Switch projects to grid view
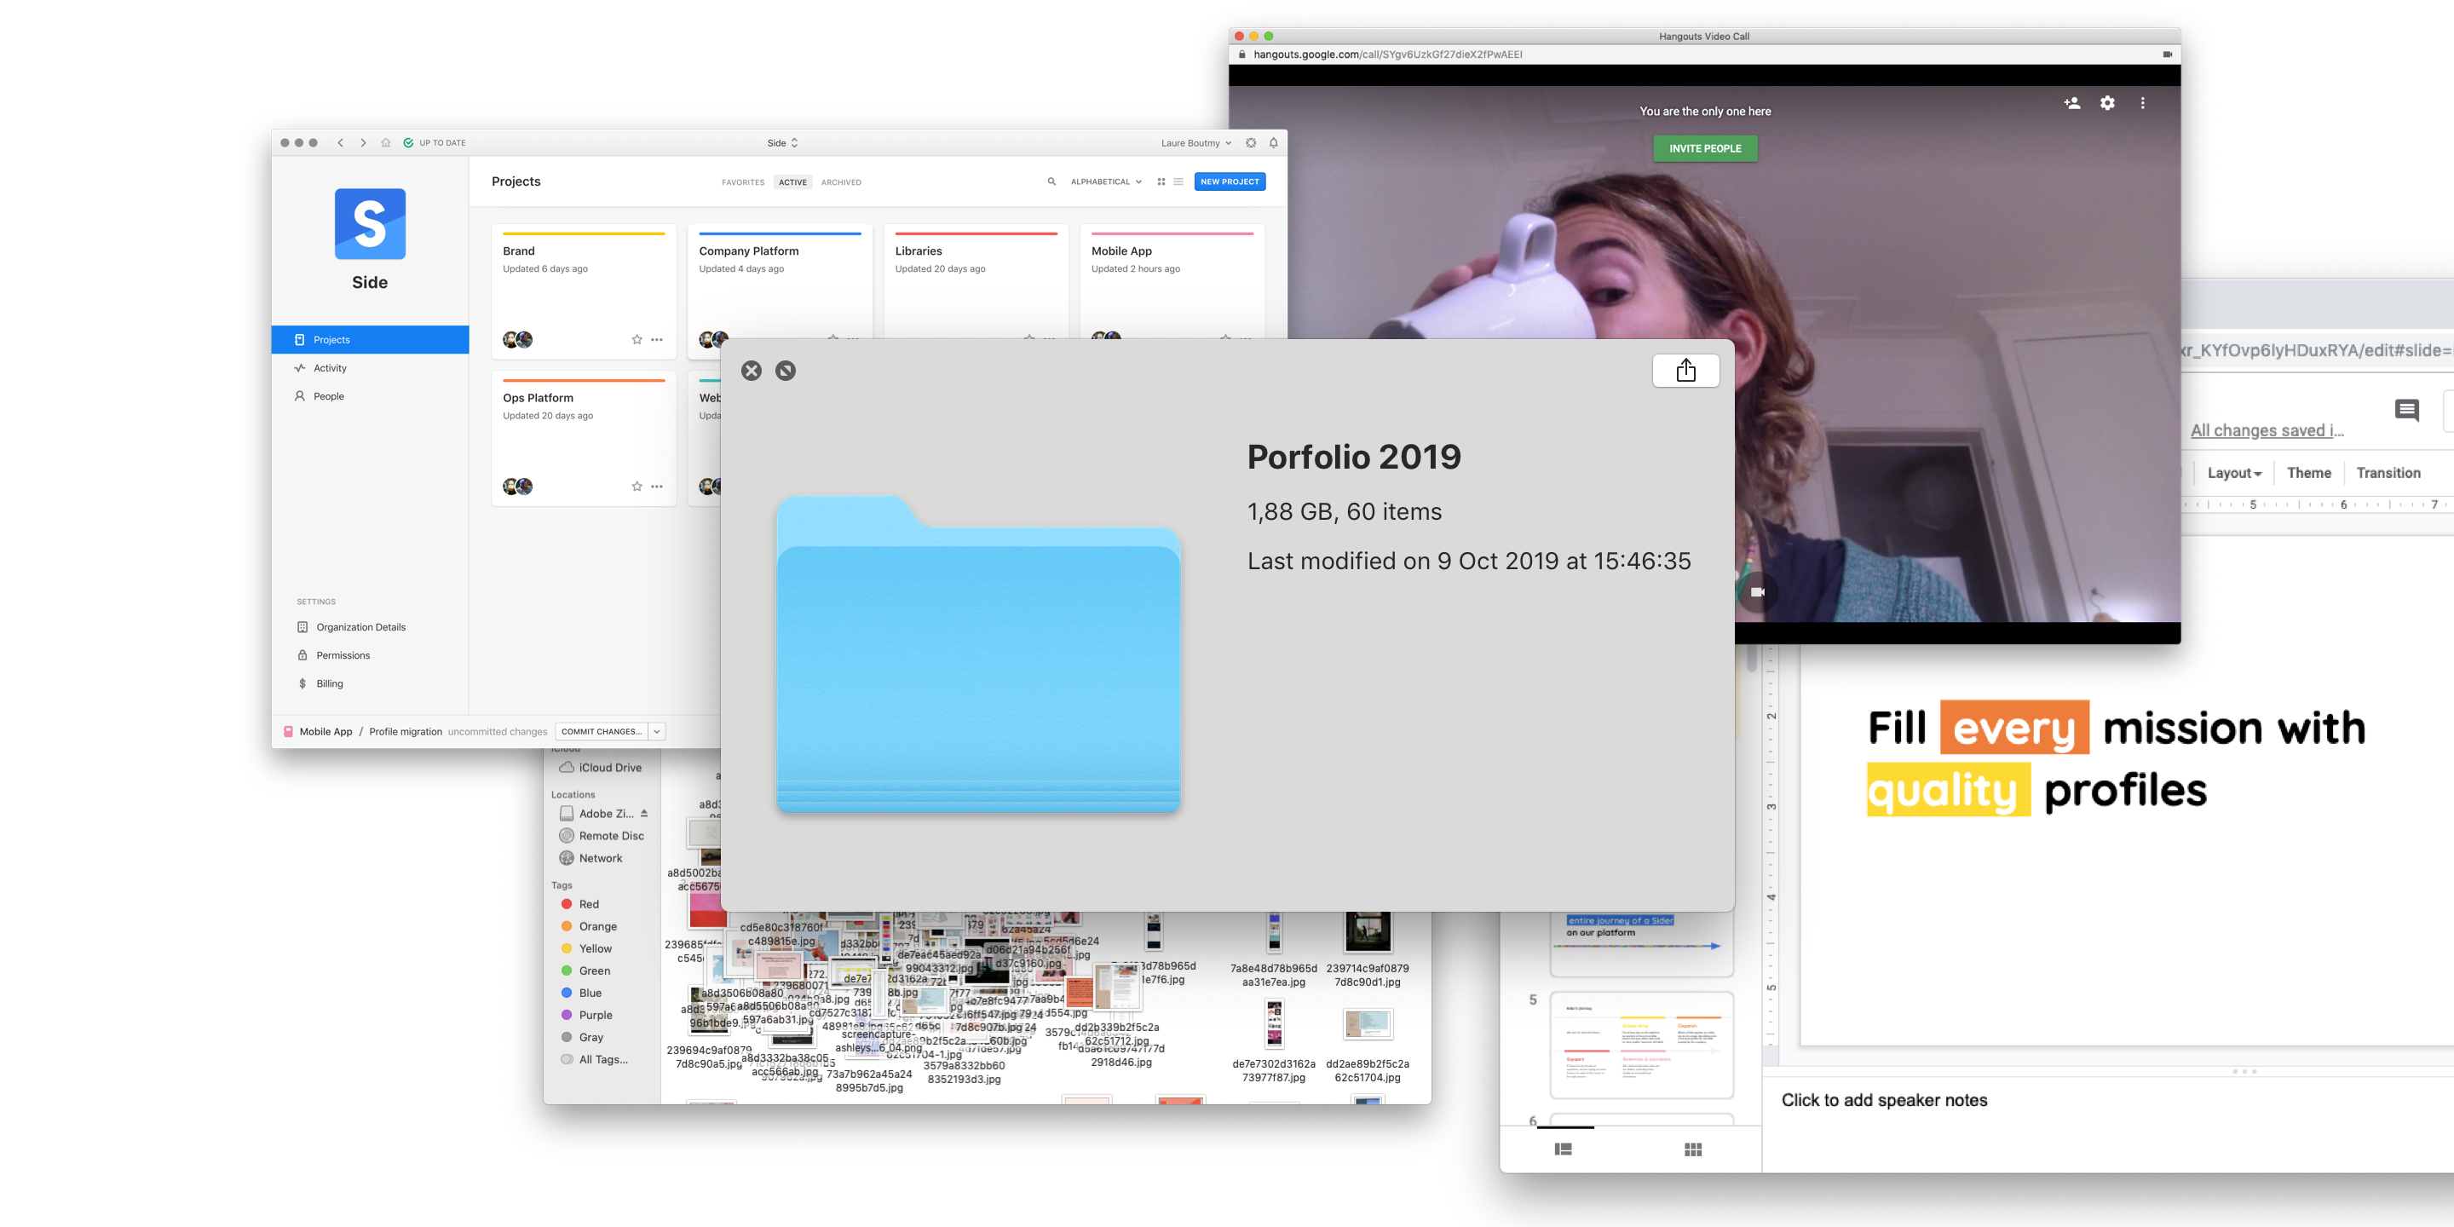 click(x=1161, y=181)
